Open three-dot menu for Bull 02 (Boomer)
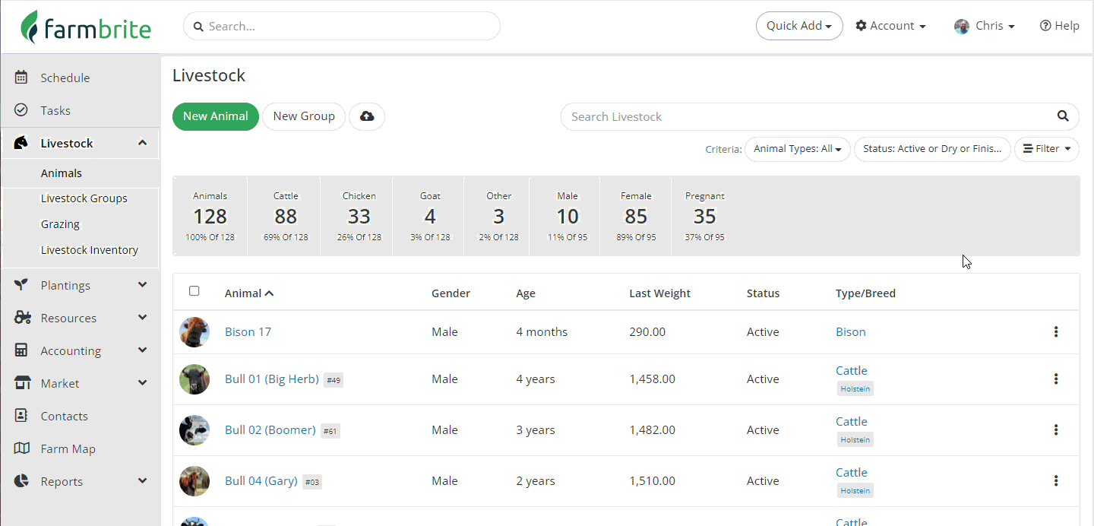Viewport: 1094px width, 526px height. click(x=1056, y=430)
